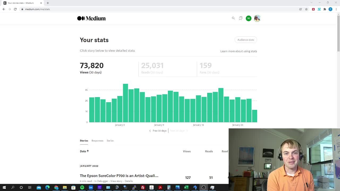Reload the page in Chrome
This screenshot has height=191, width=340.
15,9
